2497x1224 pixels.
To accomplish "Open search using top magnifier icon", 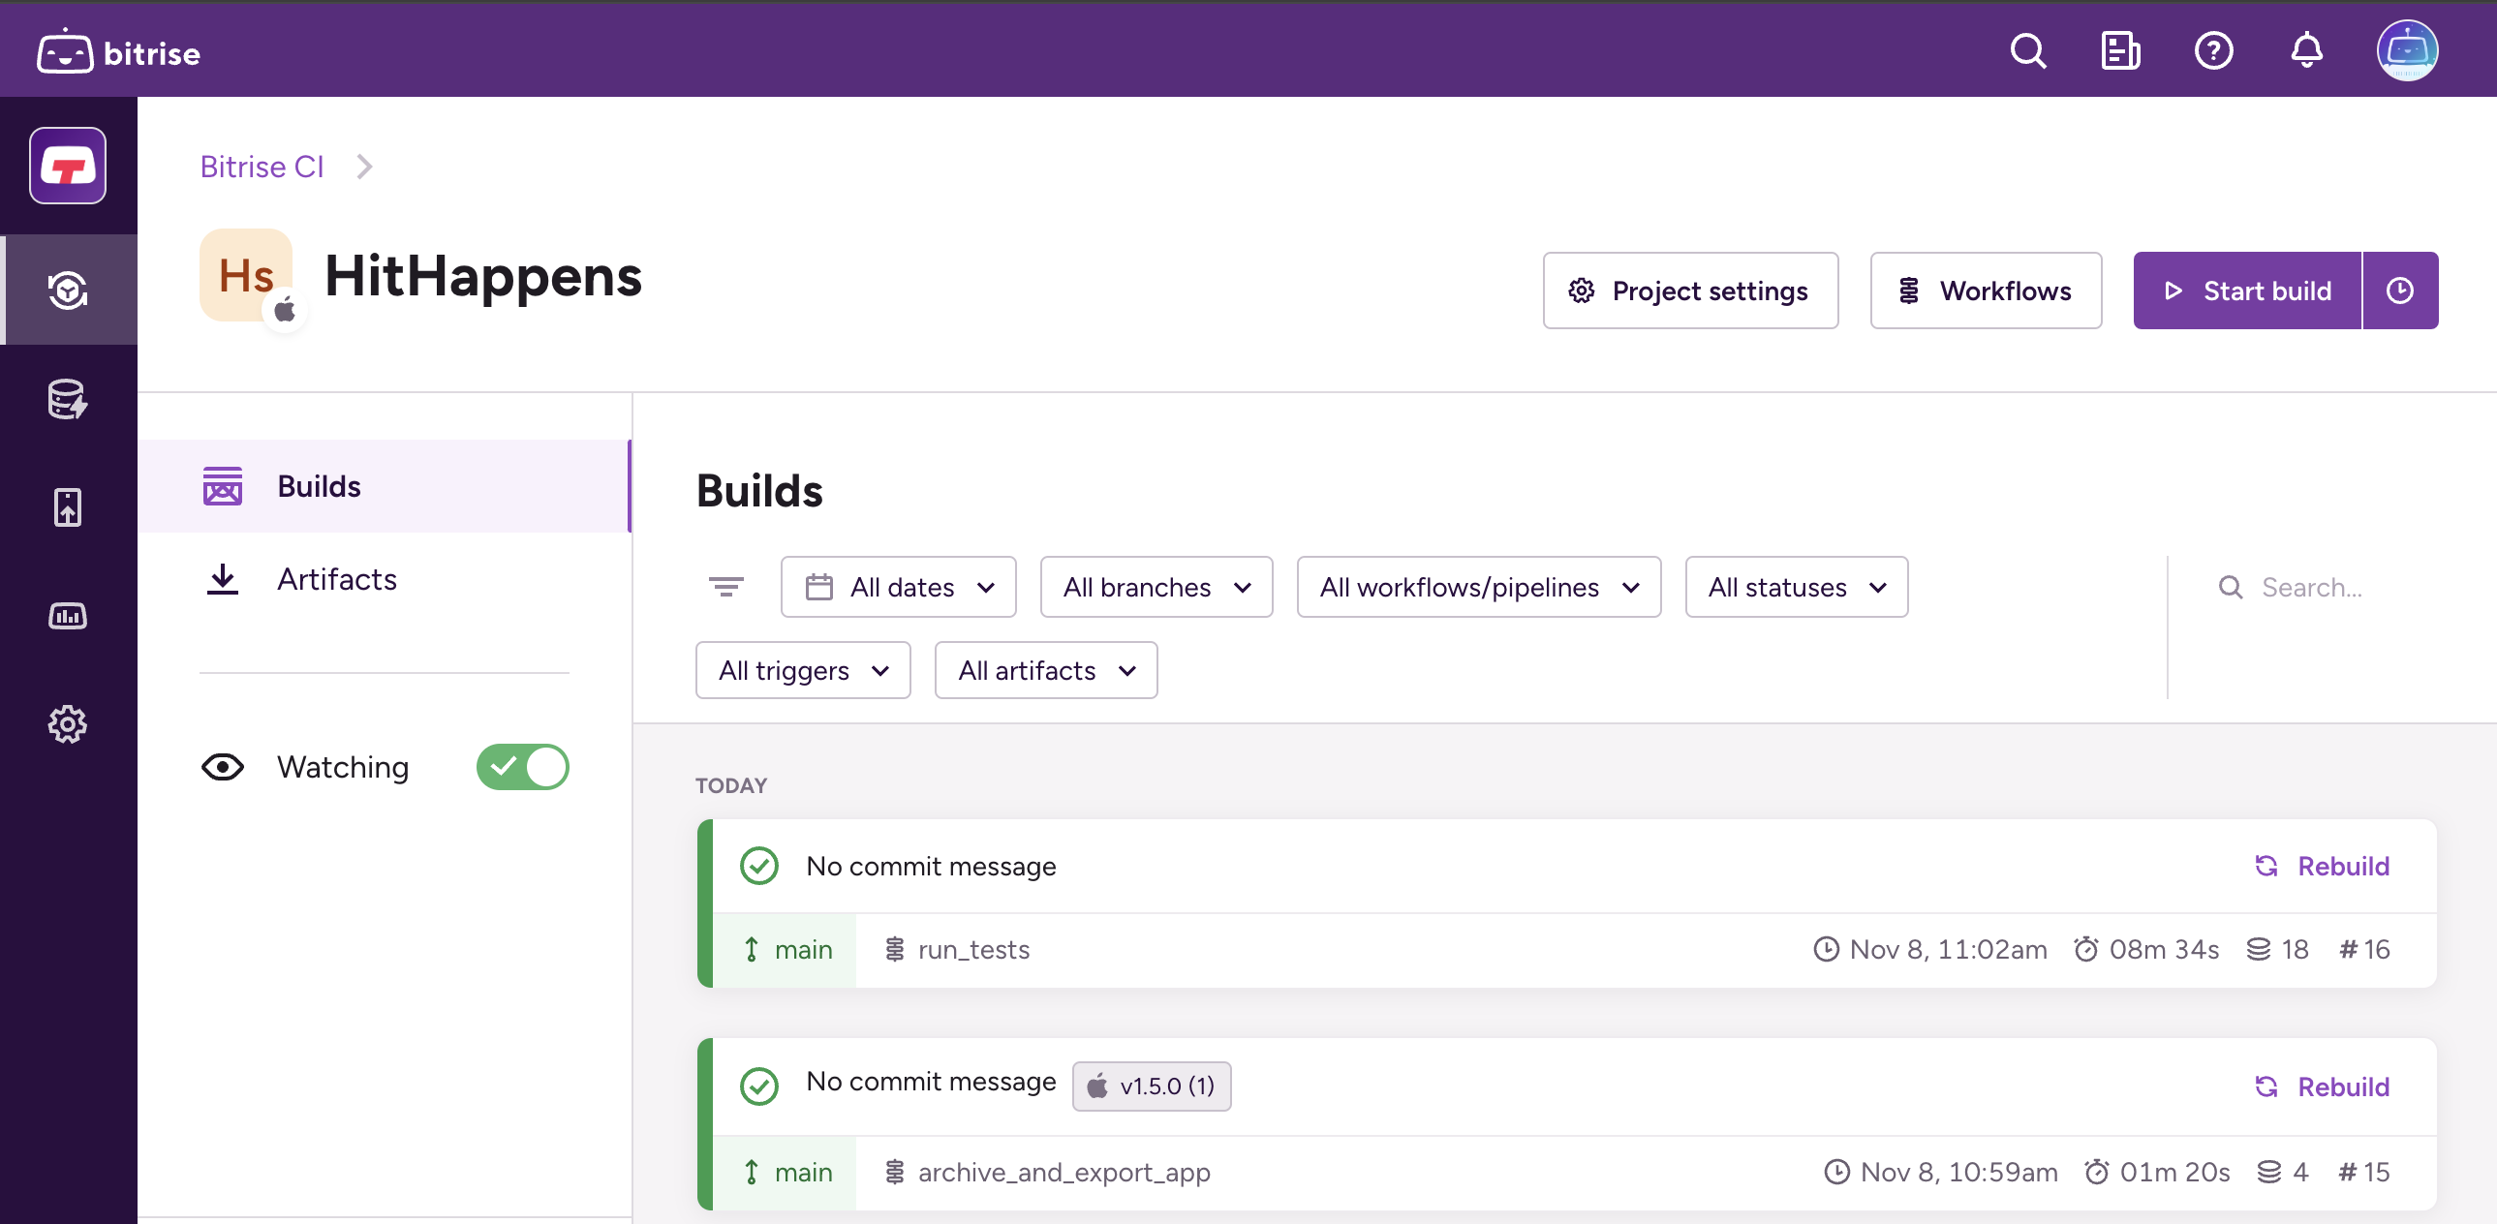I will point(2028,50).
